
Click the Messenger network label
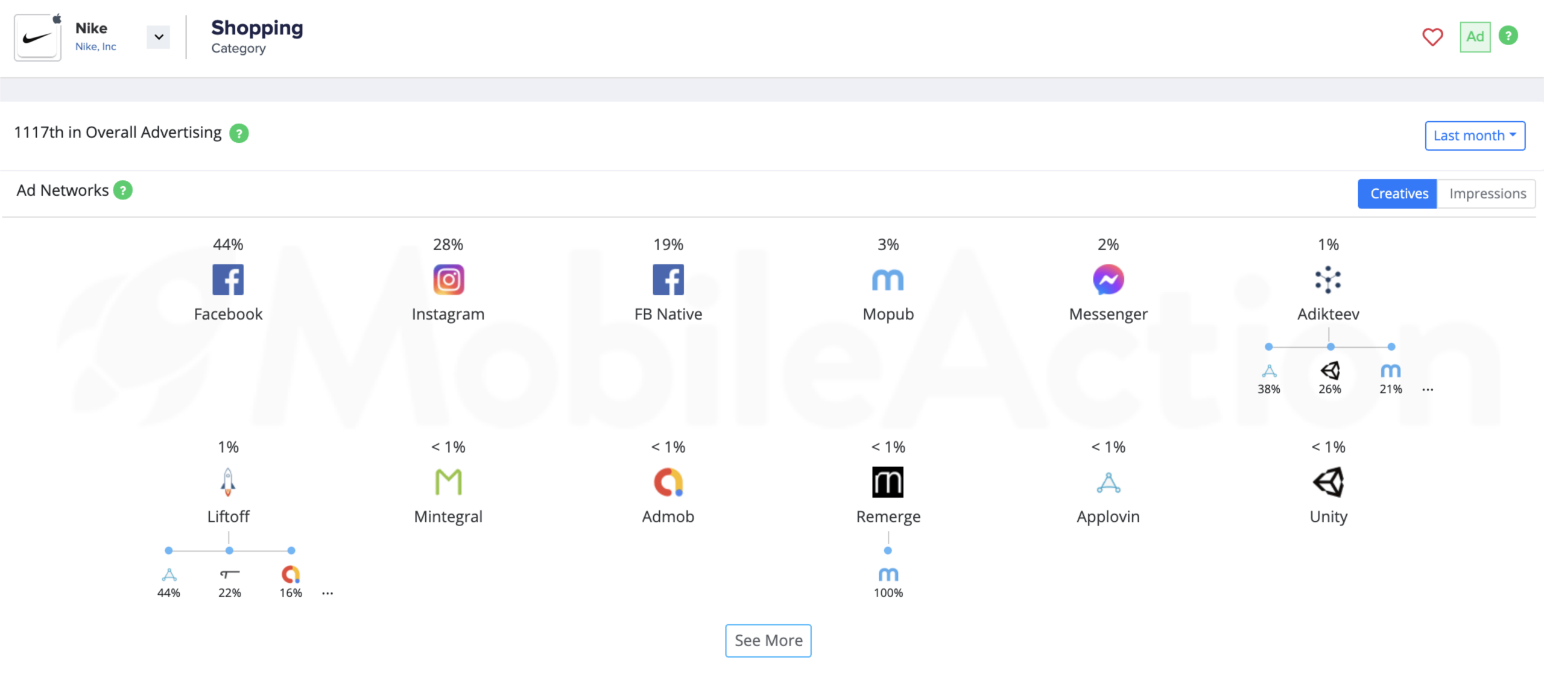pos(1108,314)
